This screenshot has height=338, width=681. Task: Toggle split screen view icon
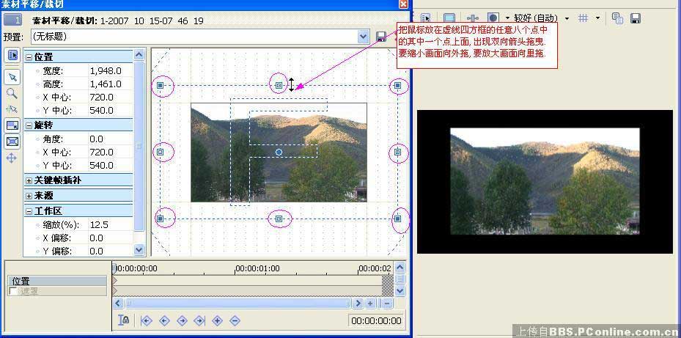click(x=493, y=18)
